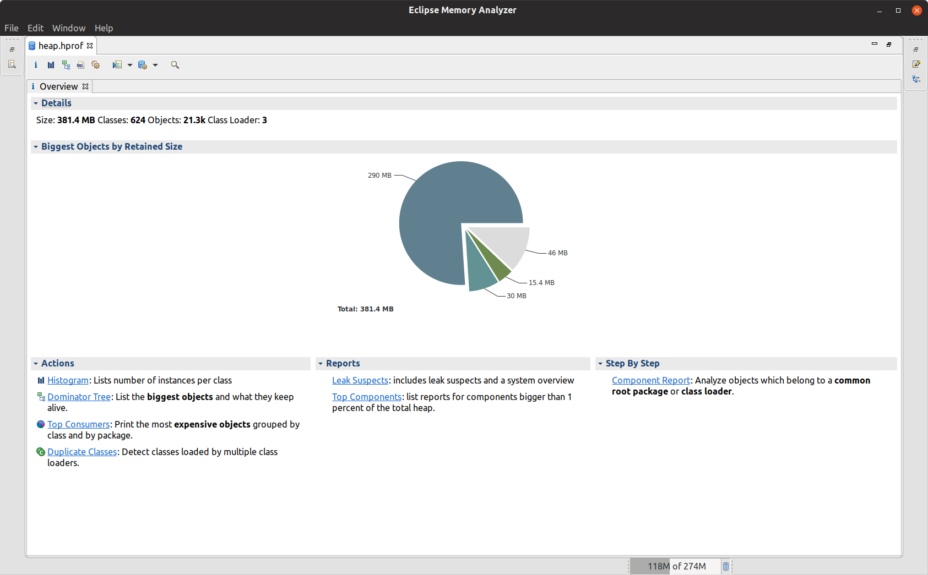Minimize the heap.hprof editor area
The width and height of the screenshot is (928, 575).
click(875, 44)
